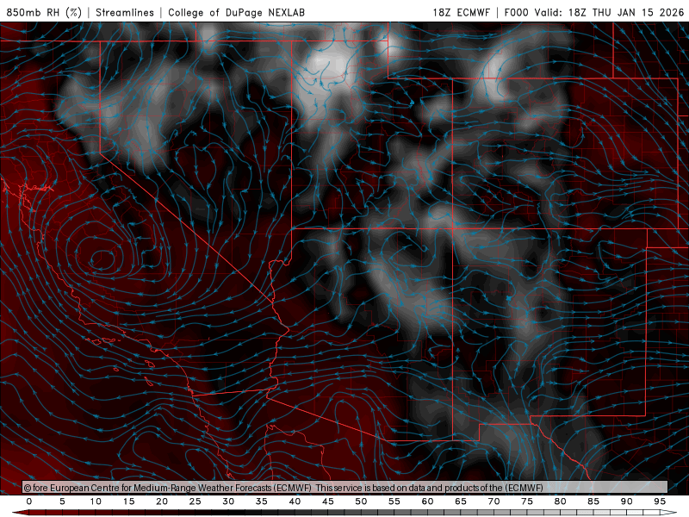
Task: Click the colorbar label "50"
Action: pyautogui.click(x=361, y=501)
